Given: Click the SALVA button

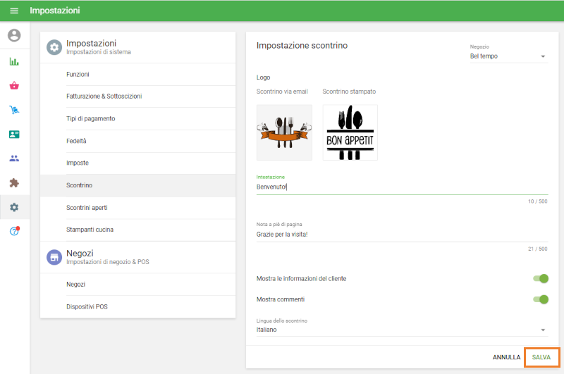Looking at the screenshot, I should coord(541,357).
